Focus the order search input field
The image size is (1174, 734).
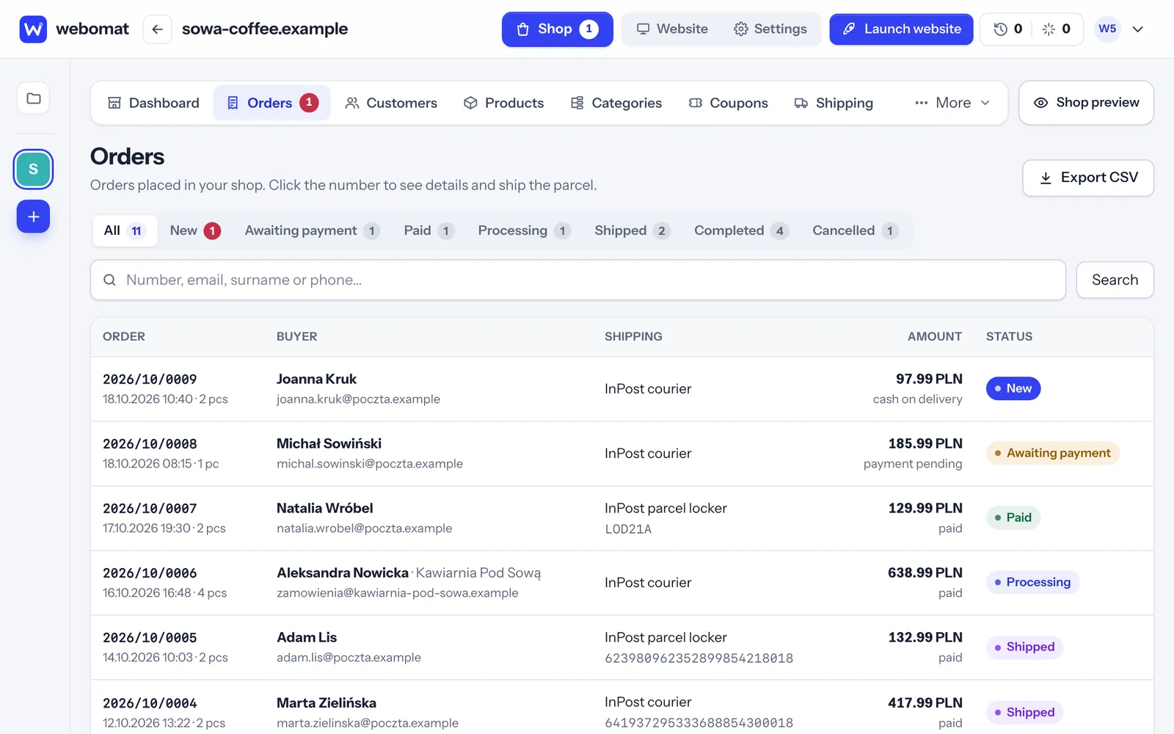[x=578, y=280]
